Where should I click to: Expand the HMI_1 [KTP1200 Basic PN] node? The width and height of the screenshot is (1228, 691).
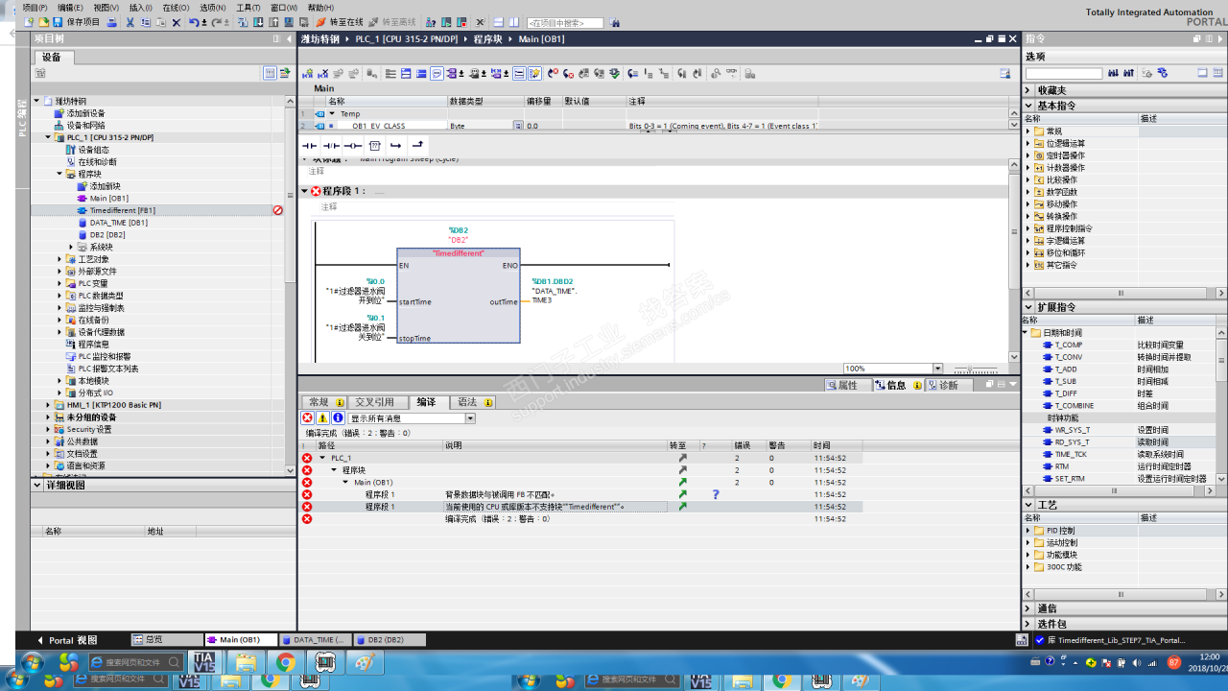(x=48, y=405)
